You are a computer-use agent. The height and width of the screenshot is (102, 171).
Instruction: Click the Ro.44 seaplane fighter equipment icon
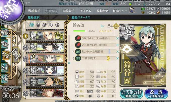click(78, 51)
